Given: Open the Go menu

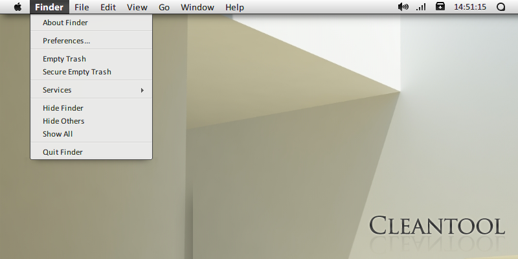Looking at the screenshot, I should click(164, 7).
